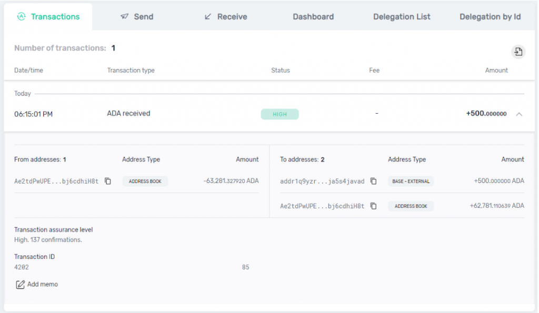The image size is (539, 313).
Task: Click the BASE - EXTERNAL address type tag
Action: point(411,181)
